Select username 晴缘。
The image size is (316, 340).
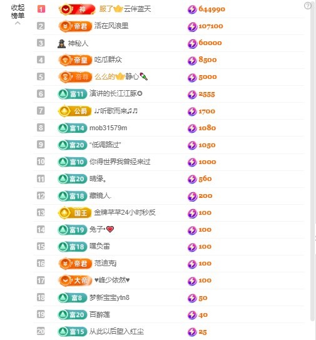98,178
